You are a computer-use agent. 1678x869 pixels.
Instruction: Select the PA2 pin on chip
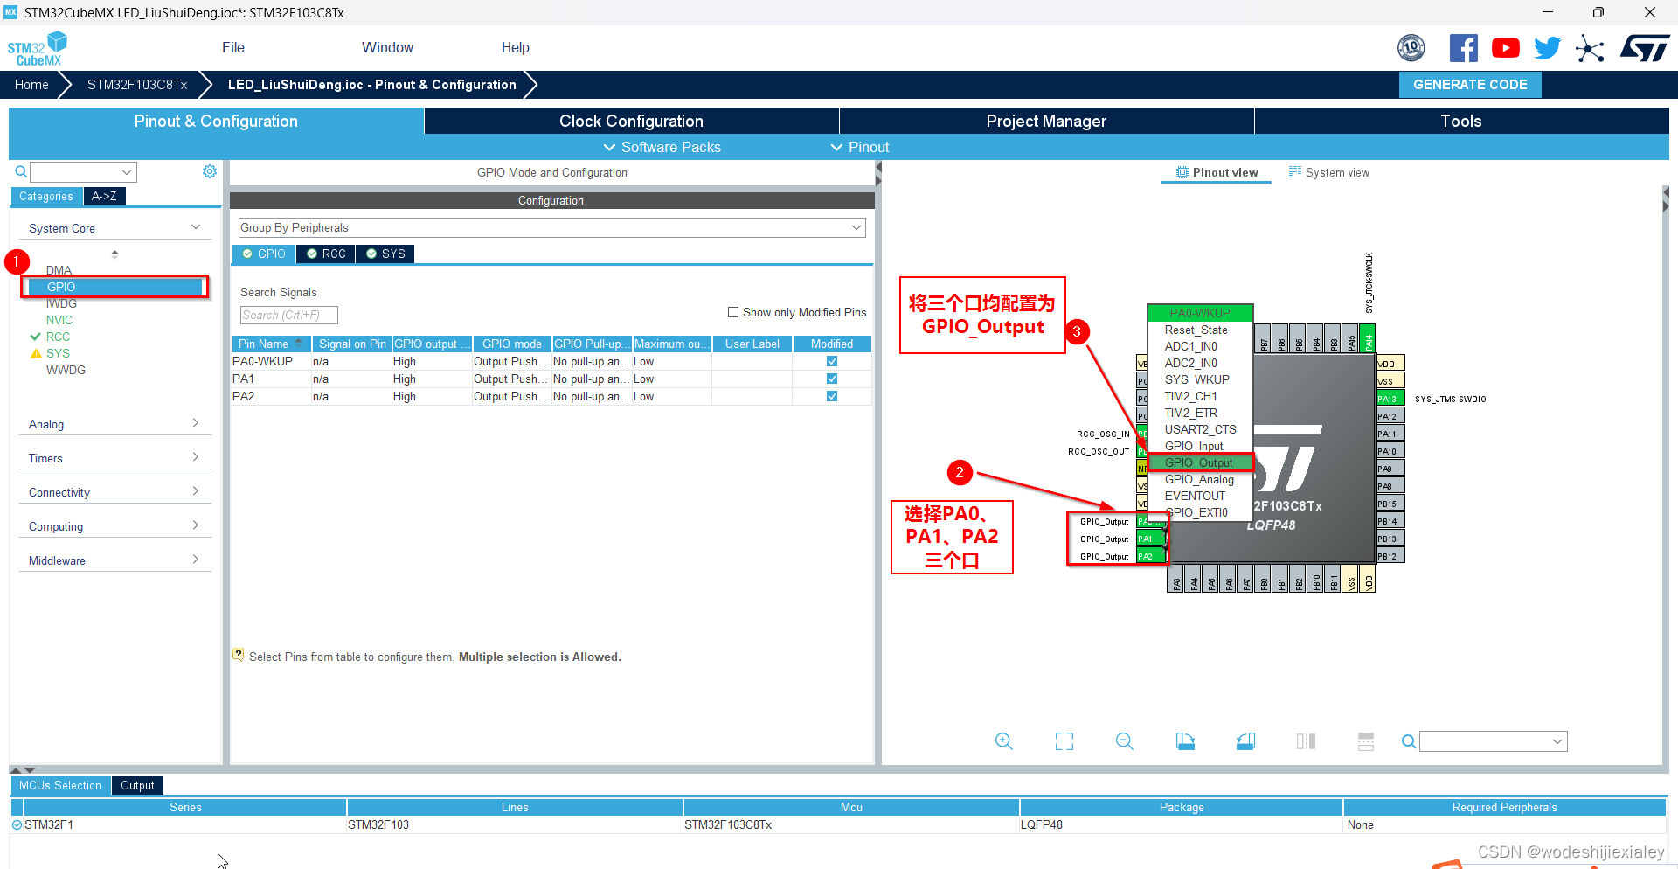(1151, 556)
